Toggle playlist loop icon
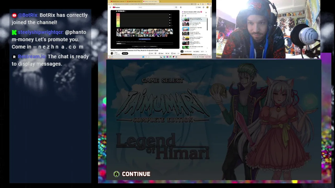This screenshot has width=335, height=188. point(182,16)
